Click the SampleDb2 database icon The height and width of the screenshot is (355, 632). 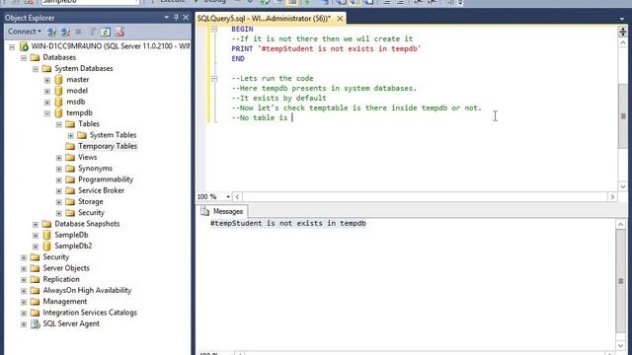click(47, 246)
